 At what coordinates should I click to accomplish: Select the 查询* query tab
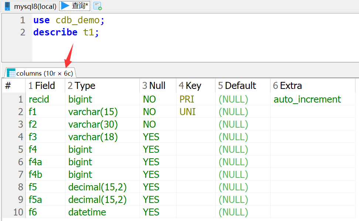pyautogui.click(x=80, y=6)
